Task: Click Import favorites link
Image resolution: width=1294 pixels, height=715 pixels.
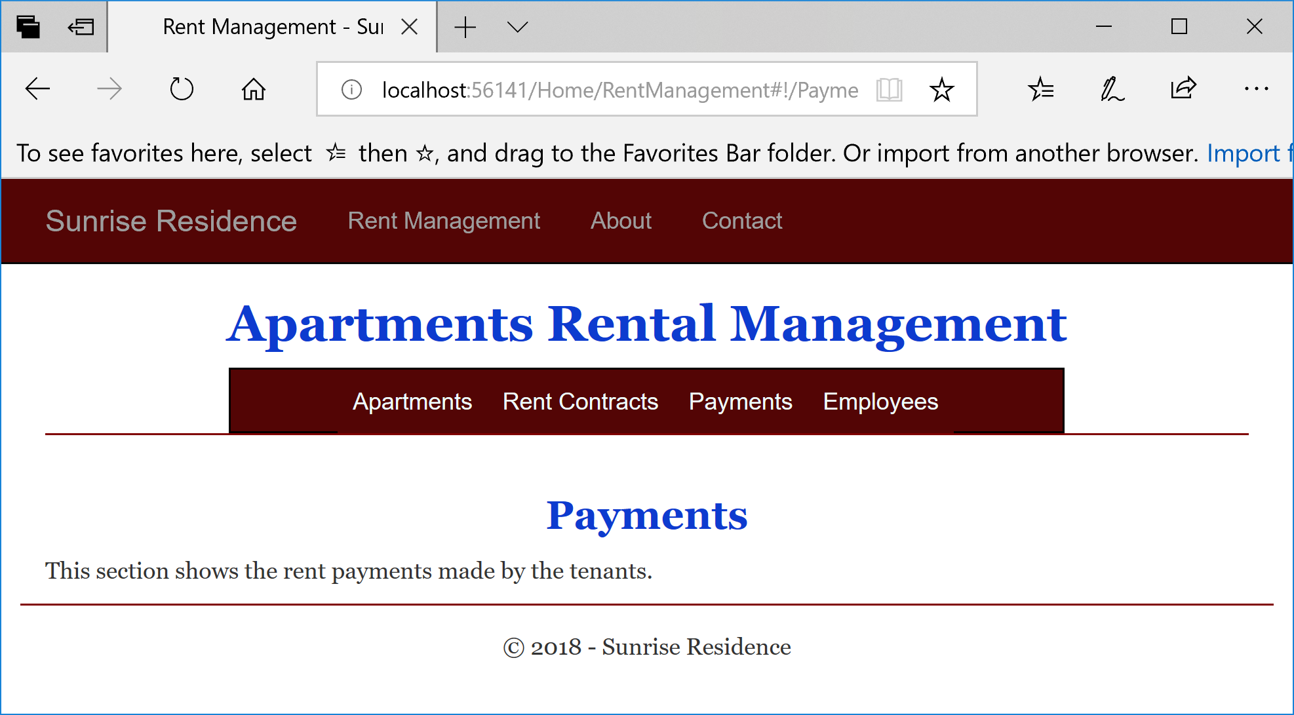Action: click(x=1249, y=153)
